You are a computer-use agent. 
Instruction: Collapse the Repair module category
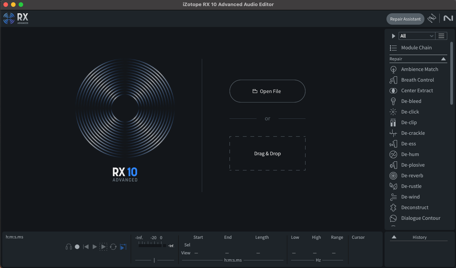point(443,59)
